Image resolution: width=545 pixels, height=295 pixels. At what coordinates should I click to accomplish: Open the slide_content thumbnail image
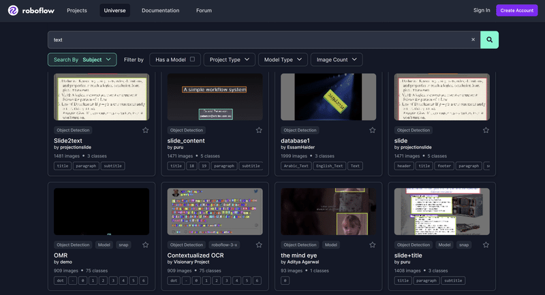click(x=215, y=97)
